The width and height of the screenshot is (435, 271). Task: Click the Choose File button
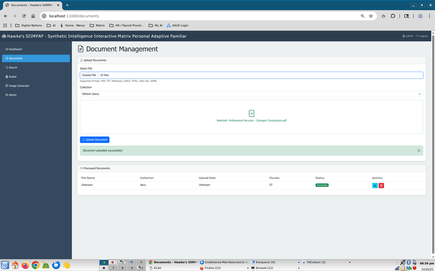click(89, 75)
